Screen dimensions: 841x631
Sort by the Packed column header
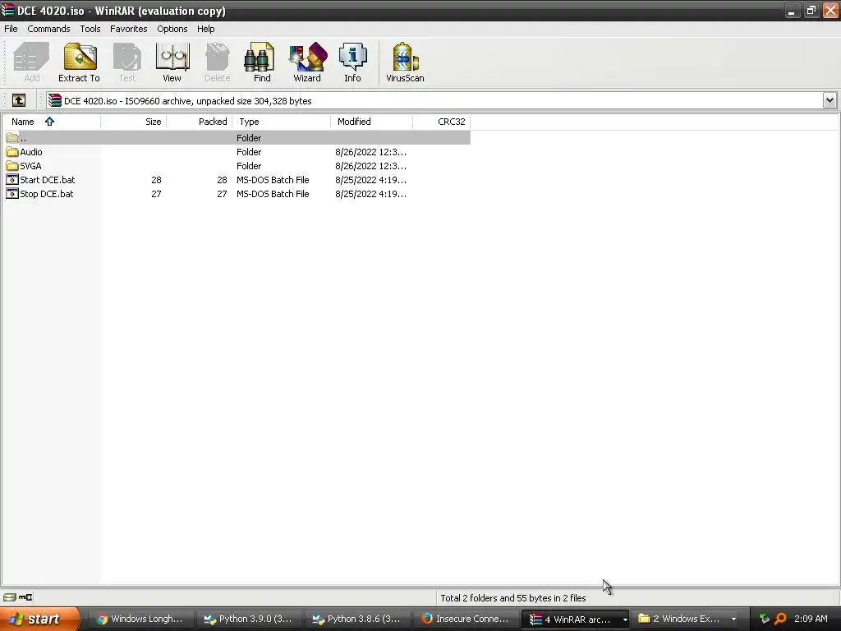coord(200,122)
